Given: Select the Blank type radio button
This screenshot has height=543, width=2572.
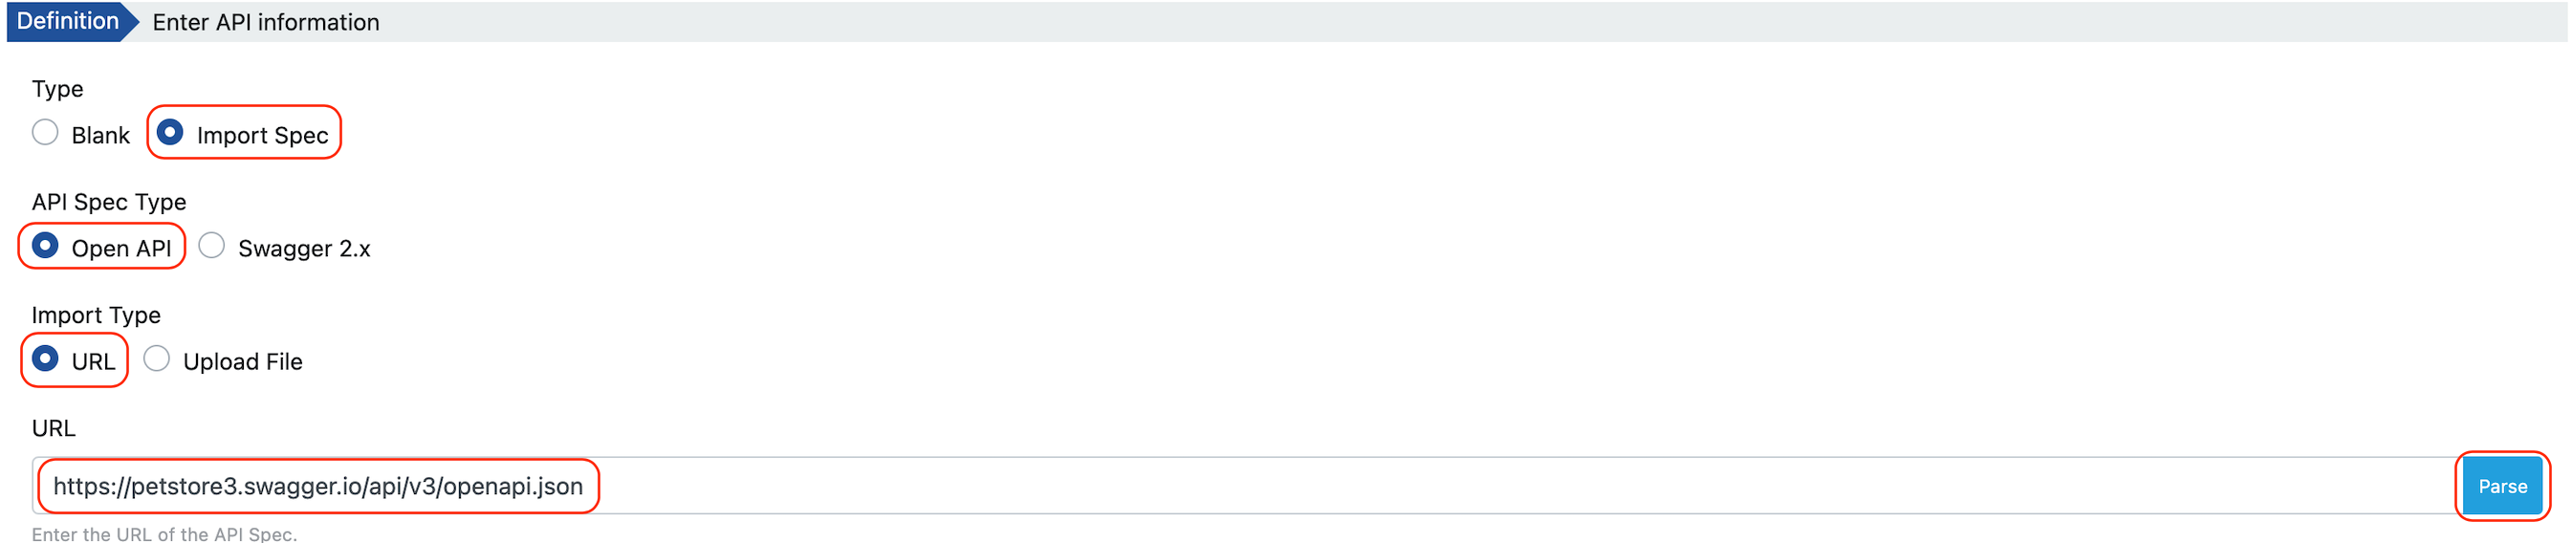Looking at the screenshot, I should pos(45,133).
